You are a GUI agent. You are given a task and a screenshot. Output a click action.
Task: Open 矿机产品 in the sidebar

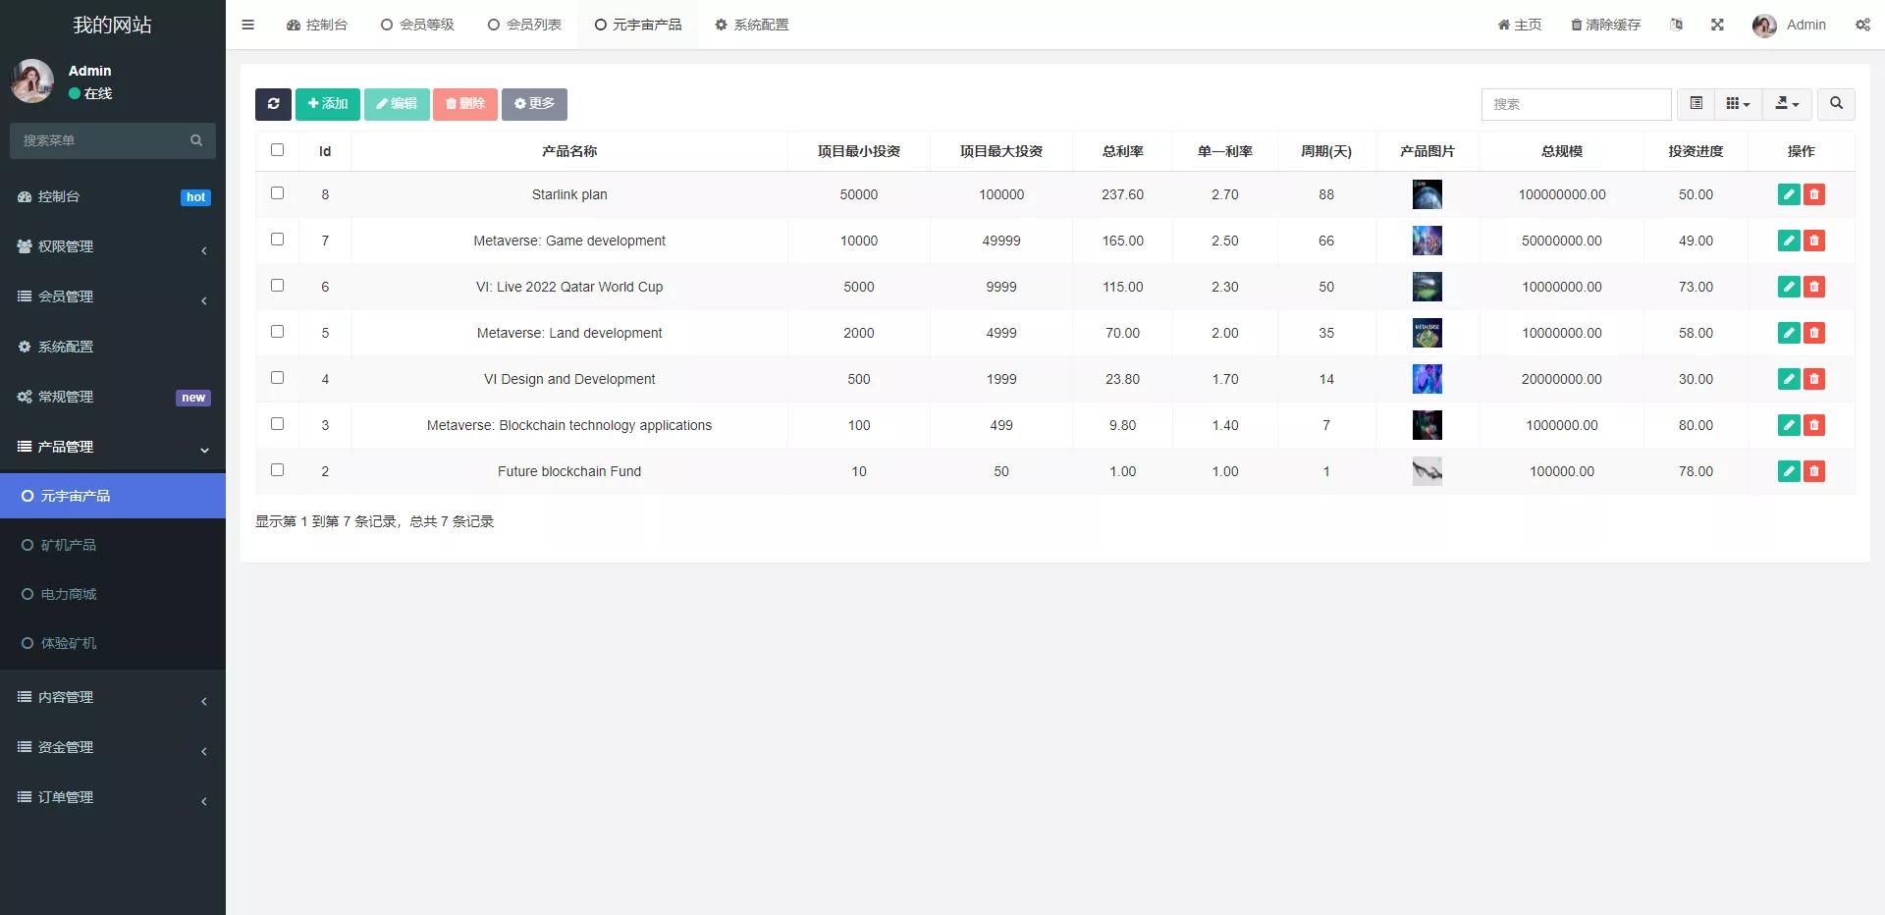69,545
